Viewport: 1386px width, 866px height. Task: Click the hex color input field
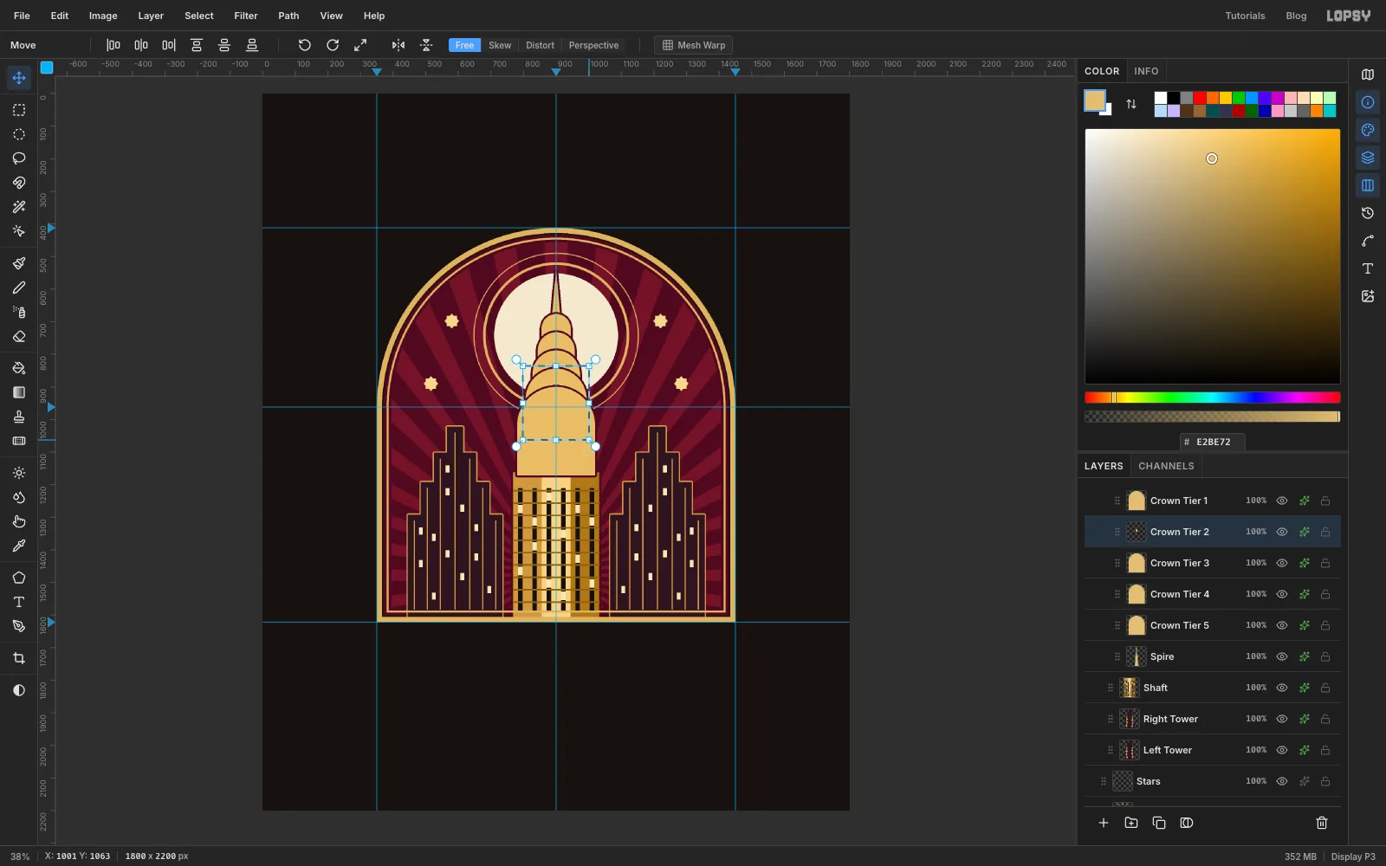point(1213,442)
